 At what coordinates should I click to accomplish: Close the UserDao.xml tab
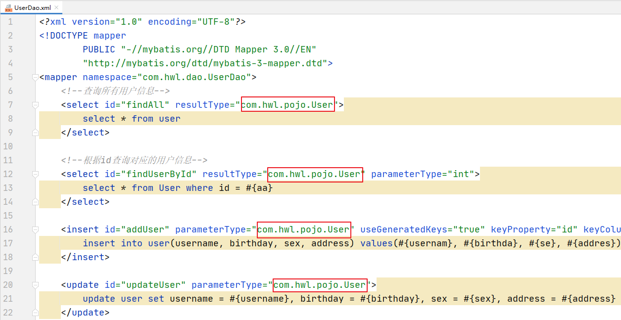pos(56,7)
